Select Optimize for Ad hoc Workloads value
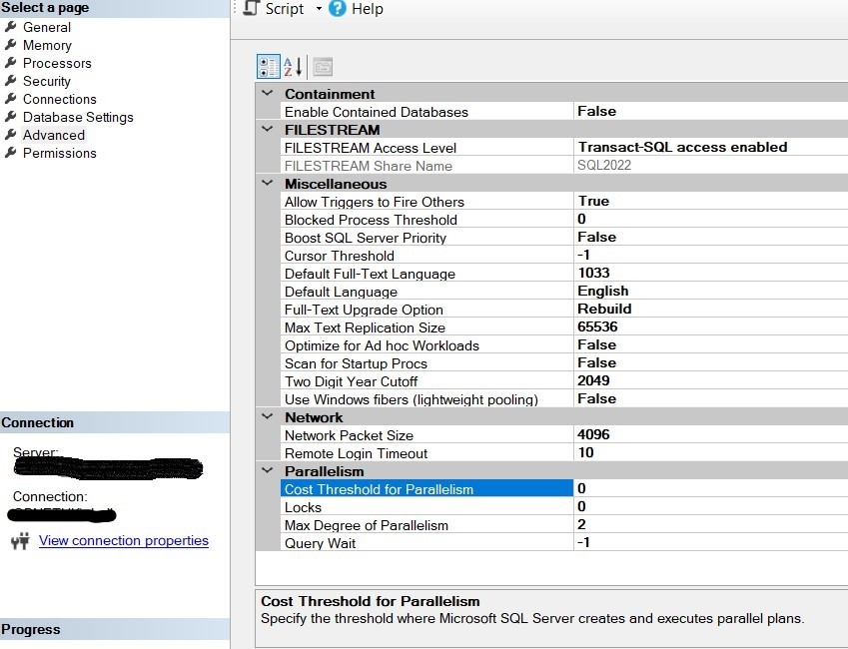 click(709, 345)
